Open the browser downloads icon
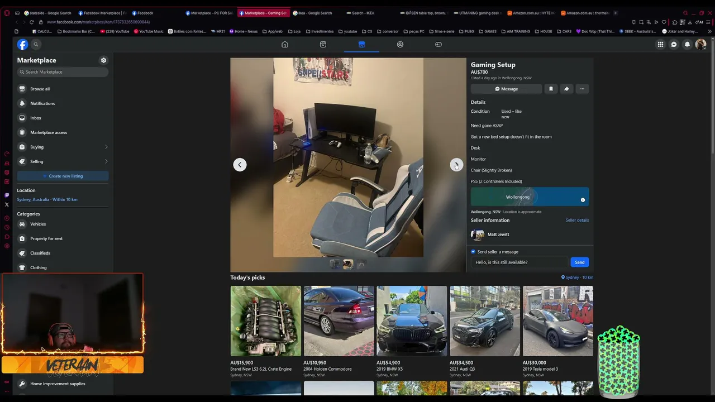Viewport: 715px width, 402px height. [x=690, y=22]
